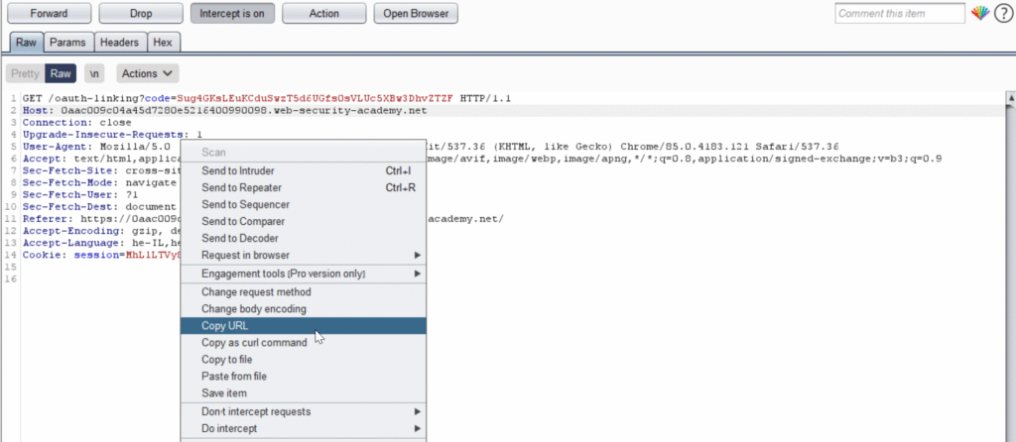The width and height of the screenshot is (1016, 442).
Task: Click the Open Browser button
Action: [417, 14]
